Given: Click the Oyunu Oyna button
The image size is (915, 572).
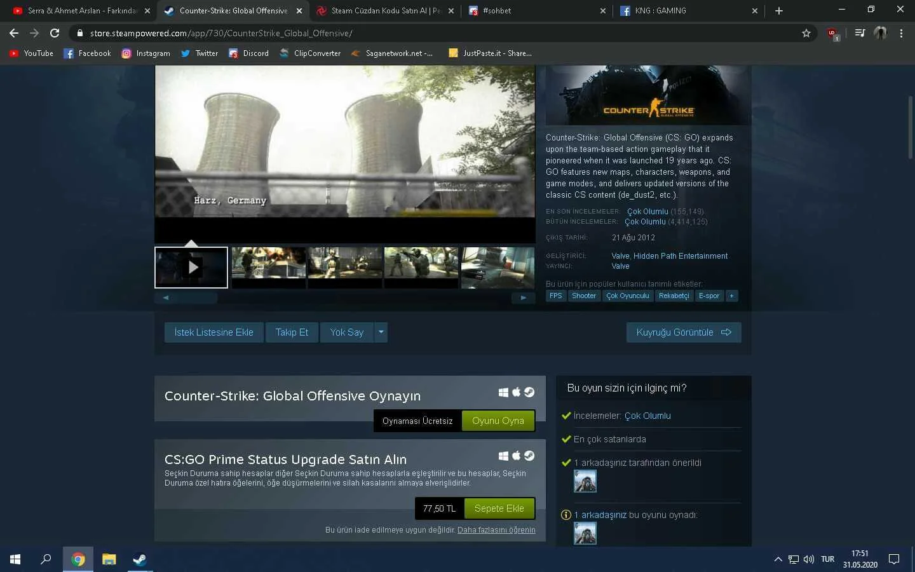Looking at the screenshot, I should point(498,421).
